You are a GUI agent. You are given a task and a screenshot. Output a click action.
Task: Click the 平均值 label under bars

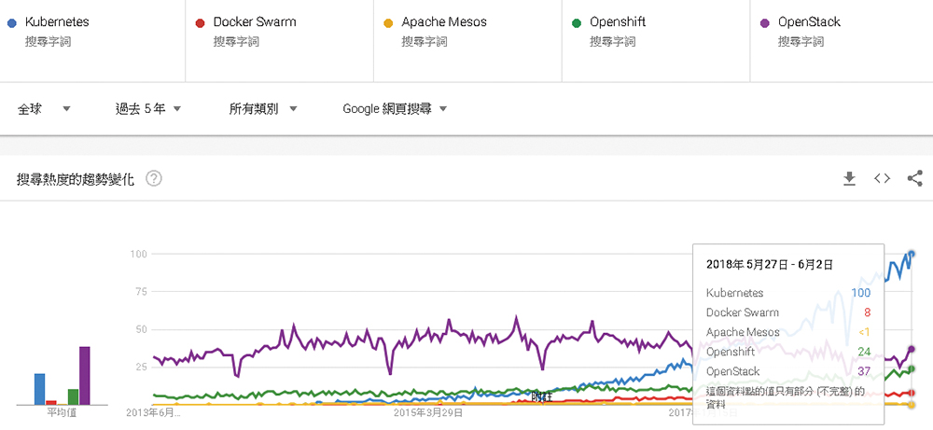[62, 412]
